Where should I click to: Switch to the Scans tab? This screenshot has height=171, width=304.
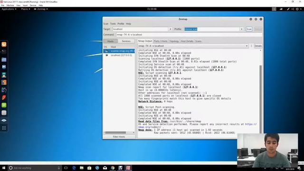point(198,41)
